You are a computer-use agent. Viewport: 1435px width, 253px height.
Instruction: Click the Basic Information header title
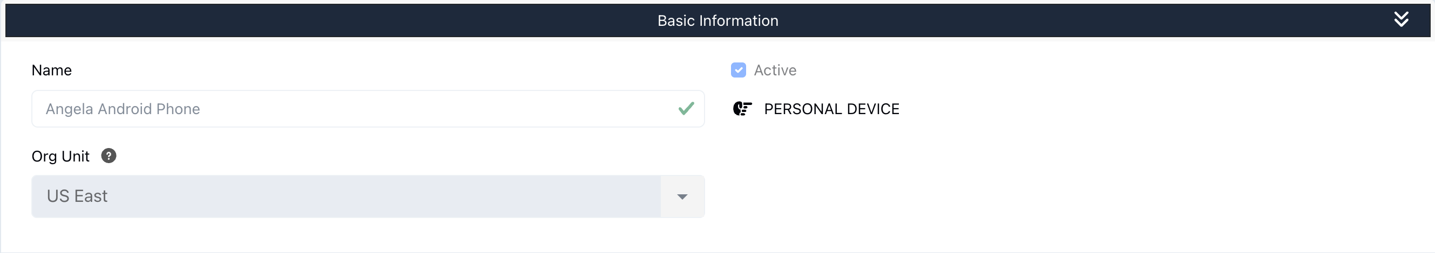[717, 20]
